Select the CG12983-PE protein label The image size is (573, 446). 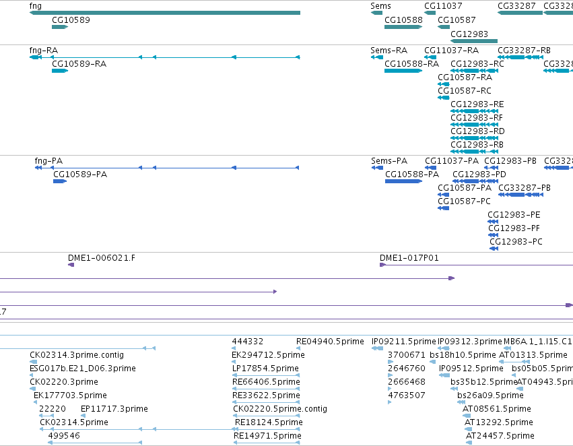click(x=514, y=215)
